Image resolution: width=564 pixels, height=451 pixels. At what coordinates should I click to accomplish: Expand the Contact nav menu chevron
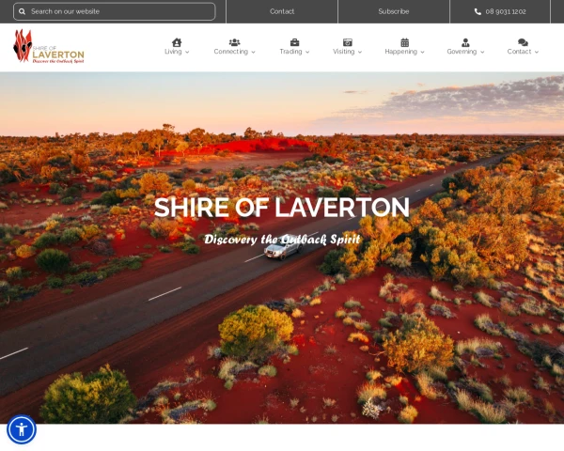point(537,53)
